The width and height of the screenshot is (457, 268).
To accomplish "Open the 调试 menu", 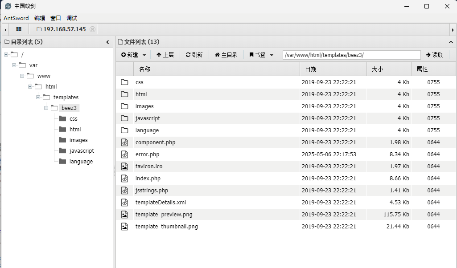I will point(72,18).
